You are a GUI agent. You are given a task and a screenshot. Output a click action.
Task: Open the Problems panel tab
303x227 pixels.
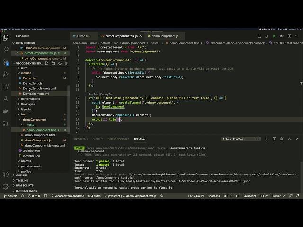81,139
